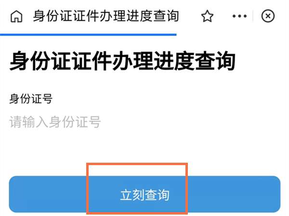Open the three-dot more options menu
This screenshot has height=216, width=289.
pos(239,16)
